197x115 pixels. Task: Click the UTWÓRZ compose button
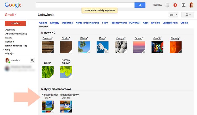[x=15, y=23]
